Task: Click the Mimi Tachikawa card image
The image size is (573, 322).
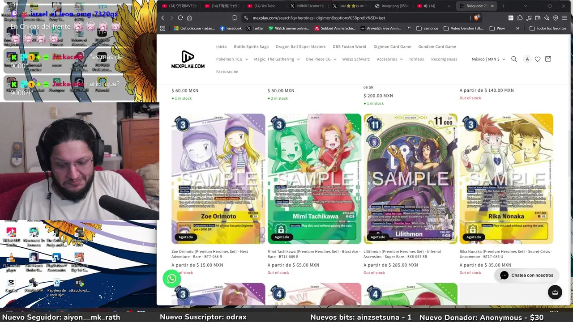Action: [314, 178]
